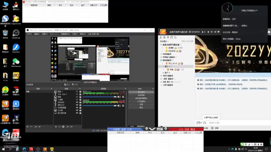Open the 回收站 recycle bin icon

pos(5,34)
